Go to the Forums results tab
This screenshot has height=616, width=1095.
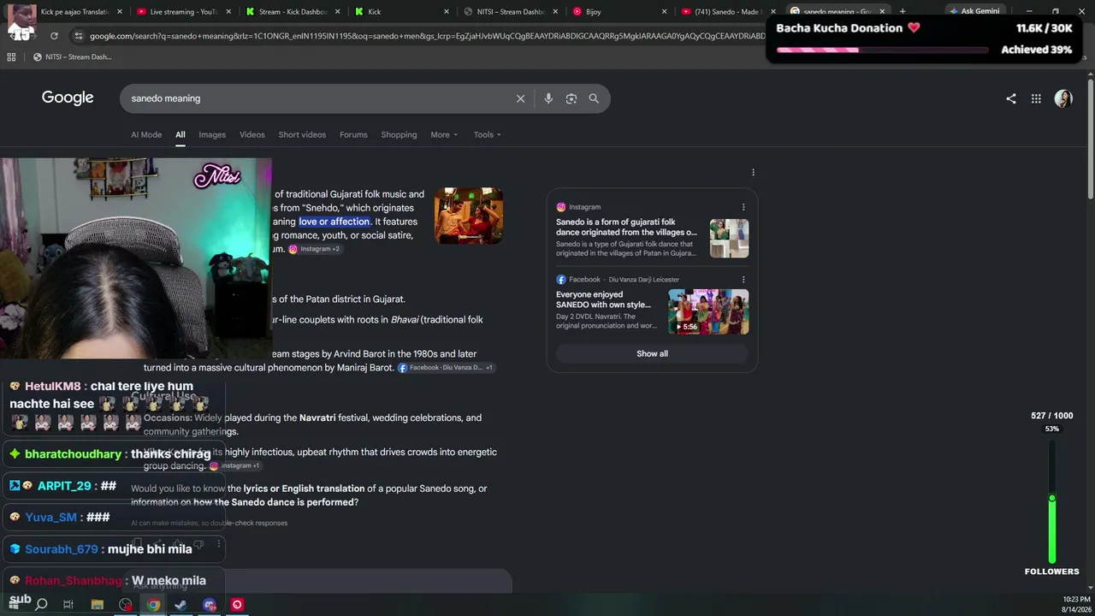coord(353,134)
